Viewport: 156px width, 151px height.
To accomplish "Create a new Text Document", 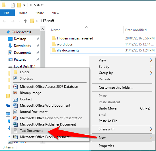I will 50,131.
